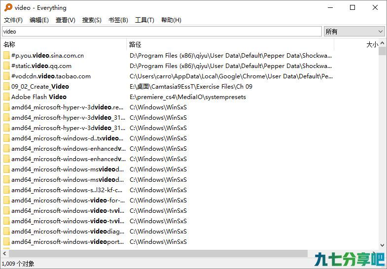Image resolution: width=387 pixels, height=269 pixels.
Task: Select amd64_microsoft-windows-video-for- name
Action: (x=68, y=201)
